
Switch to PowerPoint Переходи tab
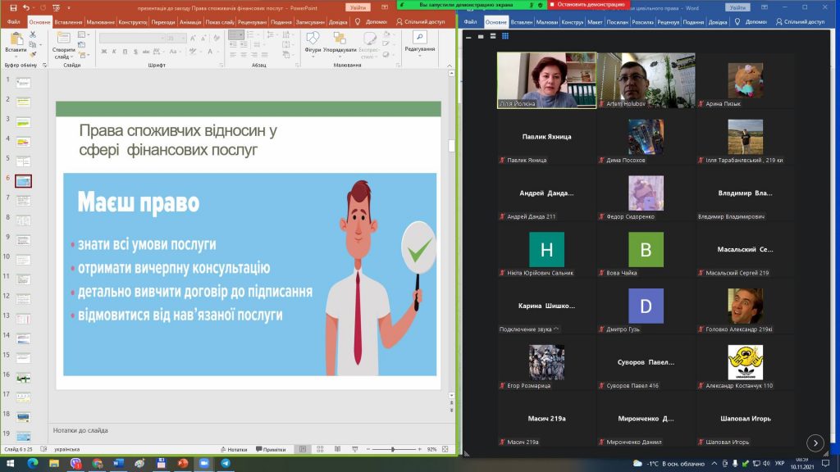click(163, 22)
